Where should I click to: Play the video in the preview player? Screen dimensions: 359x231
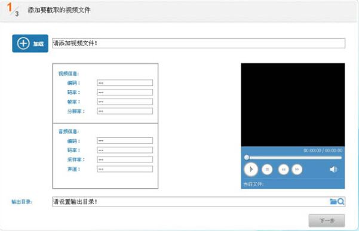pos(251,170)
